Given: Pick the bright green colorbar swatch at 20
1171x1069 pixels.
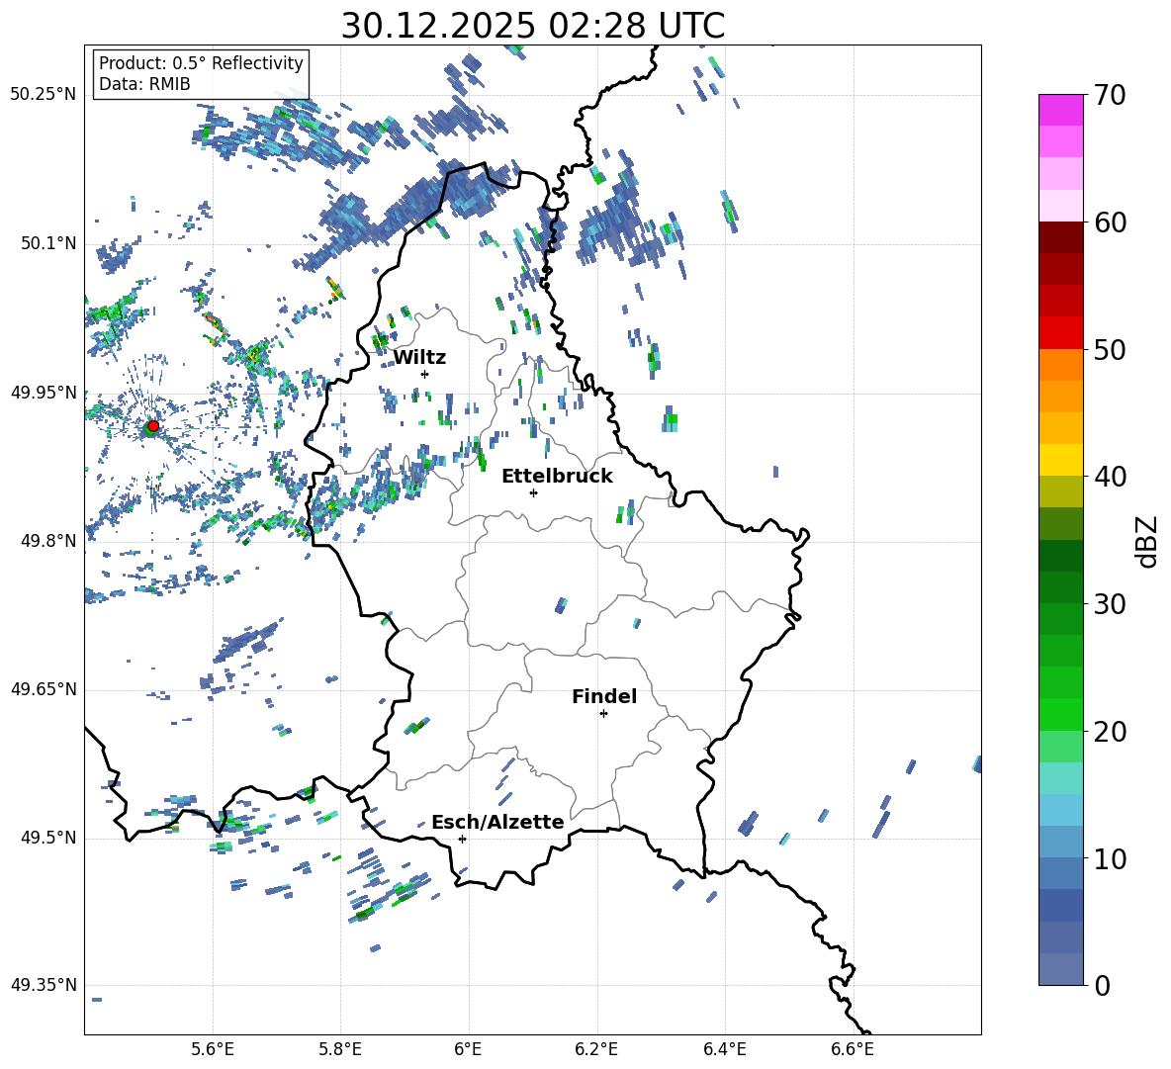Looking at the screenshot, I should tap(1060, 714).
